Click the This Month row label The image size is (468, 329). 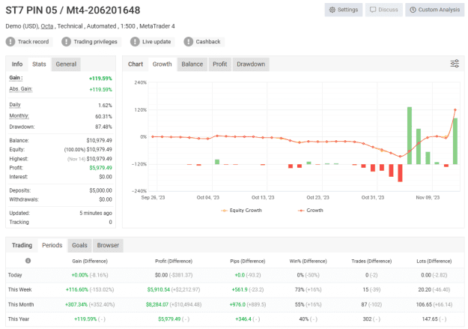[x=21, y=304]
